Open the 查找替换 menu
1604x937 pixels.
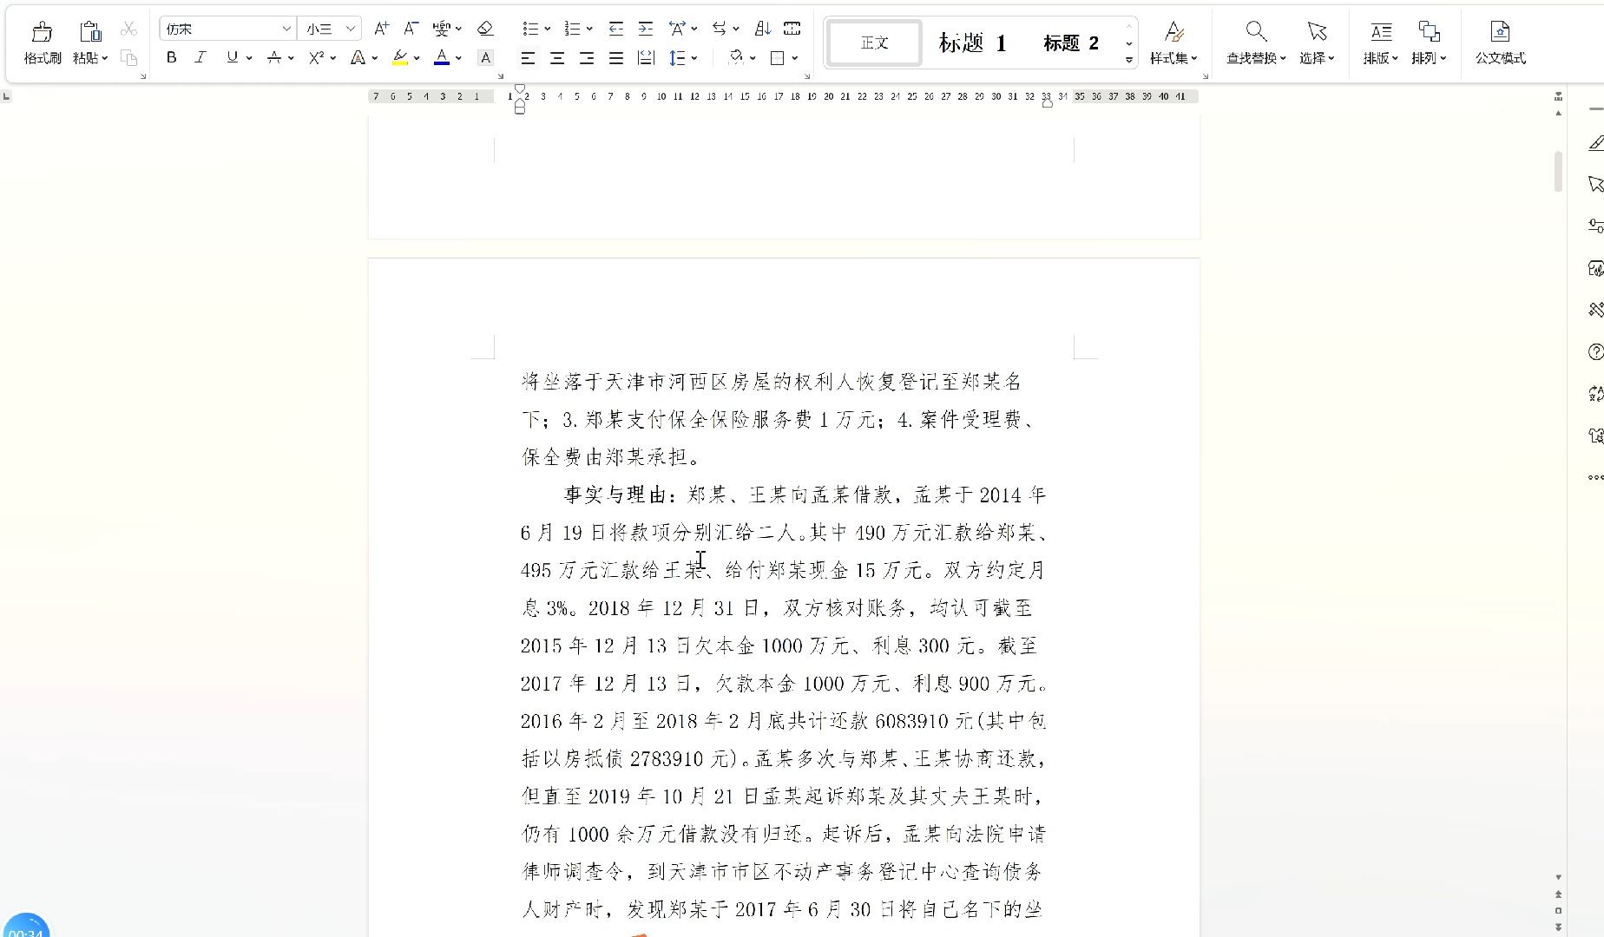pos(1256,58)
